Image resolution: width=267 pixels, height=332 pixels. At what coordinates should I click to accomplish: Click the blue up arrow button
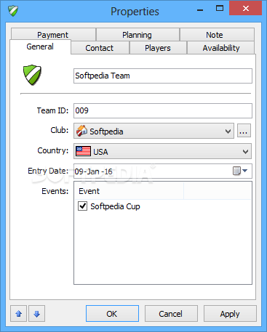(x=19, y=314)
